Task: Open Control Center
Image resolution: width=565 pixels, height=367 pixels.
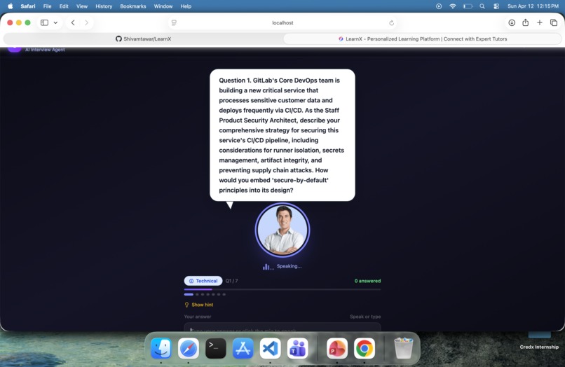Action: point(496,6)
